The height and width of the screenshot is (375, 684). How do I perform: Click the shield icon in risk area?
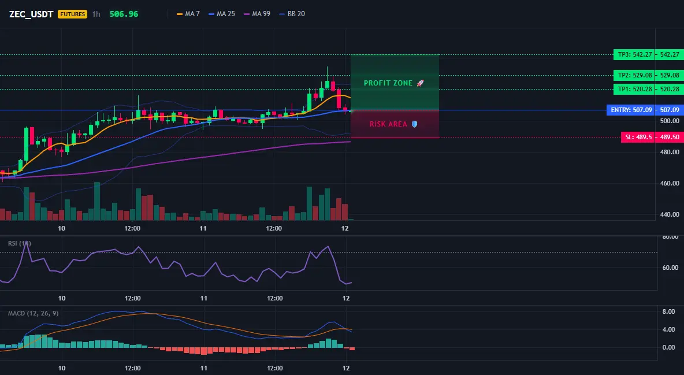pos(414,124)
